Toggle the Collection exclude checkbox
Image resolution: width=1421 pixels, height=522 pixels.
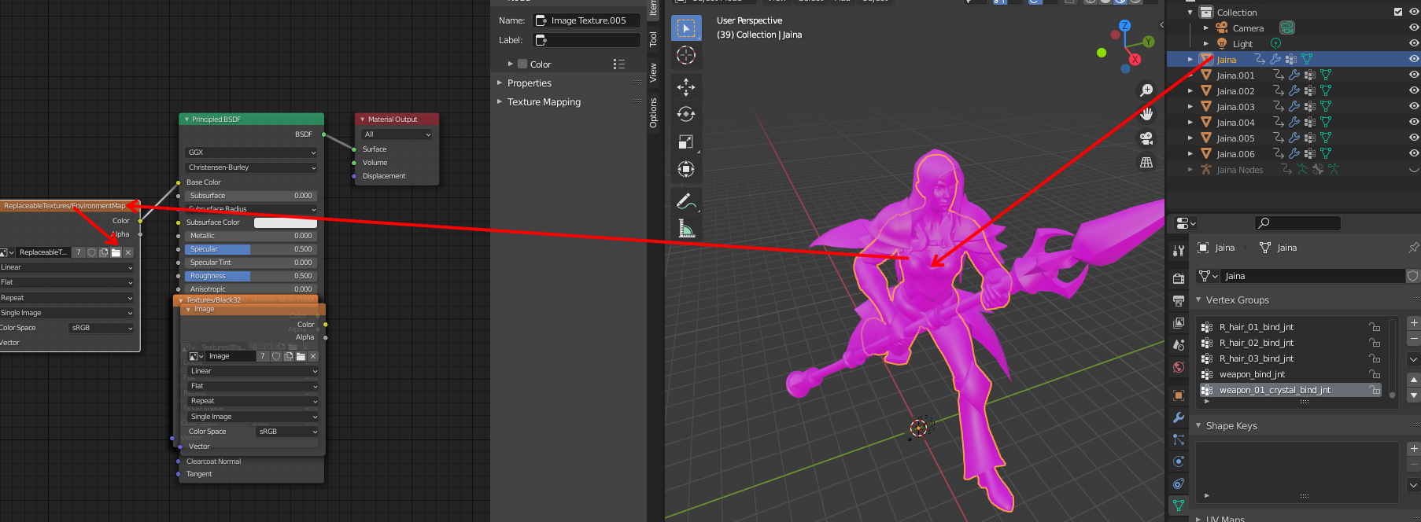click(1397, 12)
